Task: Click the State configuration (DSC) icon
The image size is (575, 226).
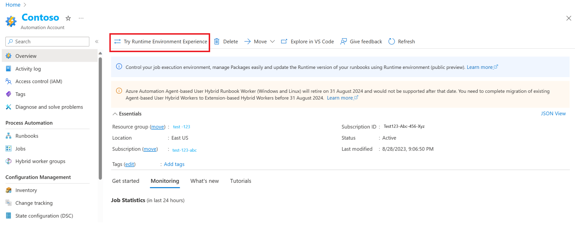Action: (x=9, y=216)
